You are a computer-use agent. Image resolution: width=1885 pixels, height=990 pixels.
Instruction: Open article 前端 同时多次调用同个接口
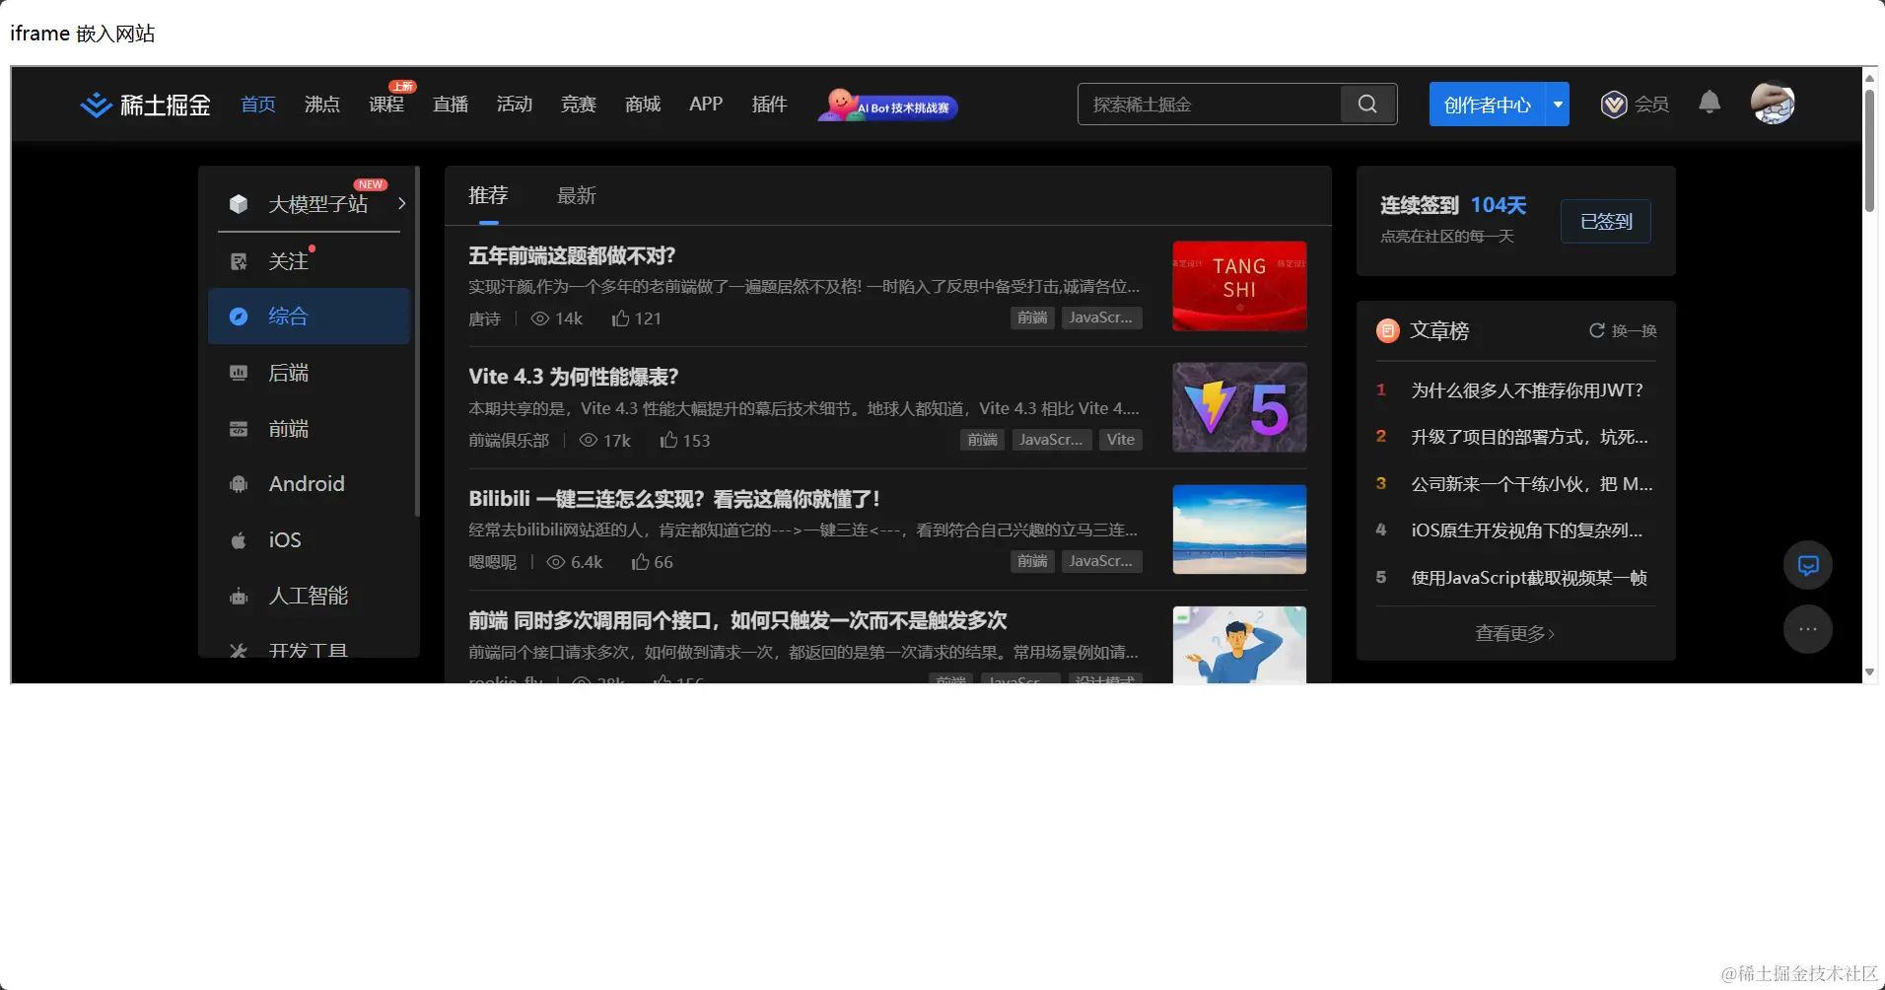pos(737,620)
